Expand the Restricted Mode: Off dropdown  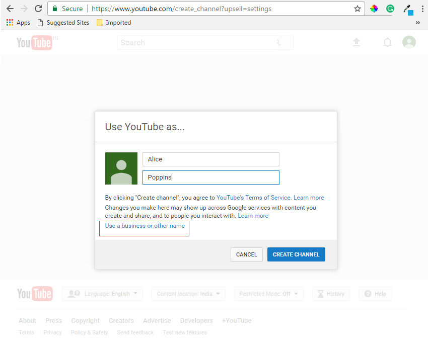tap(268, 294)
